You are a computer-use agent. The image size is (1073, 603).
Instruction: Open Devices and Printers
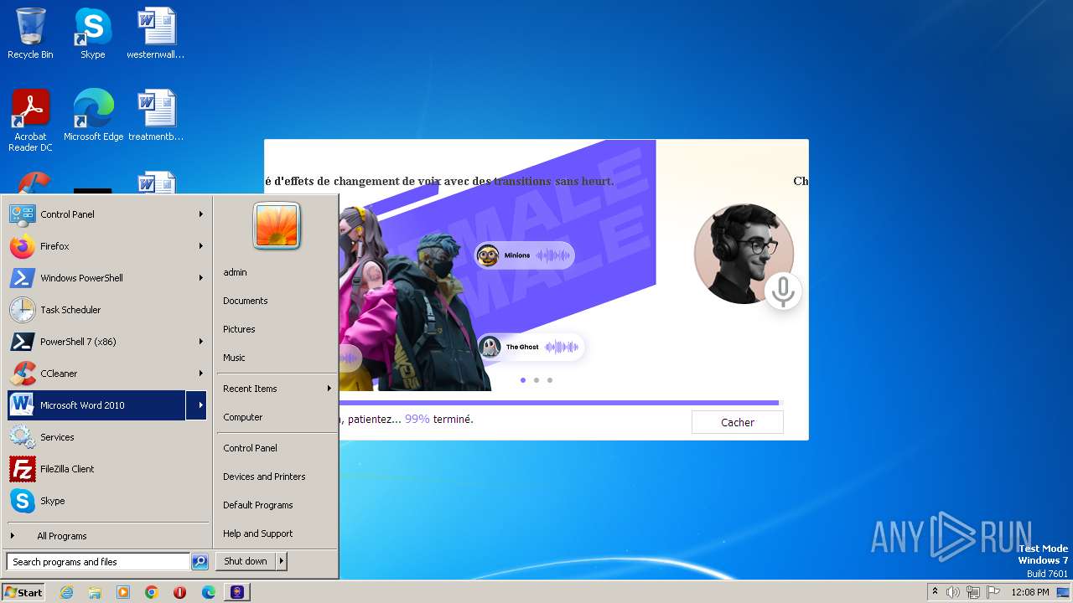[x=277, y=477]
